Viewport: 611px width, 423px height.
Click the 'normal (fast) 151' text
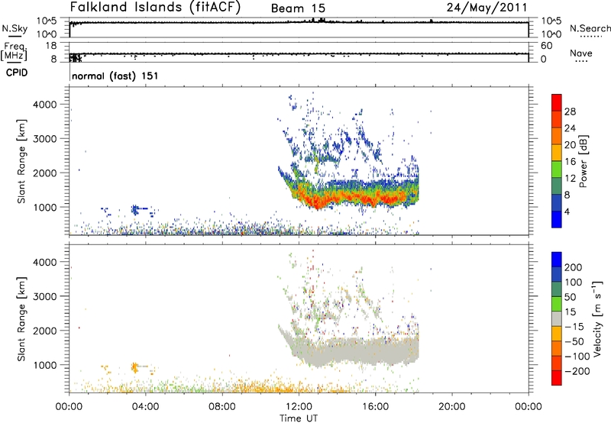[115, 76]
